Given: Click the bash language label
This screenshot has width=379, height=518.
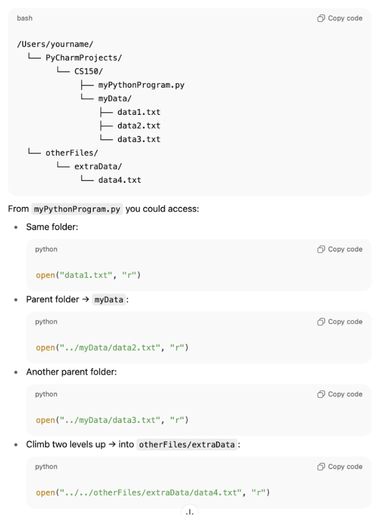Looking at the screenshot, I should (x=25, y=18).
